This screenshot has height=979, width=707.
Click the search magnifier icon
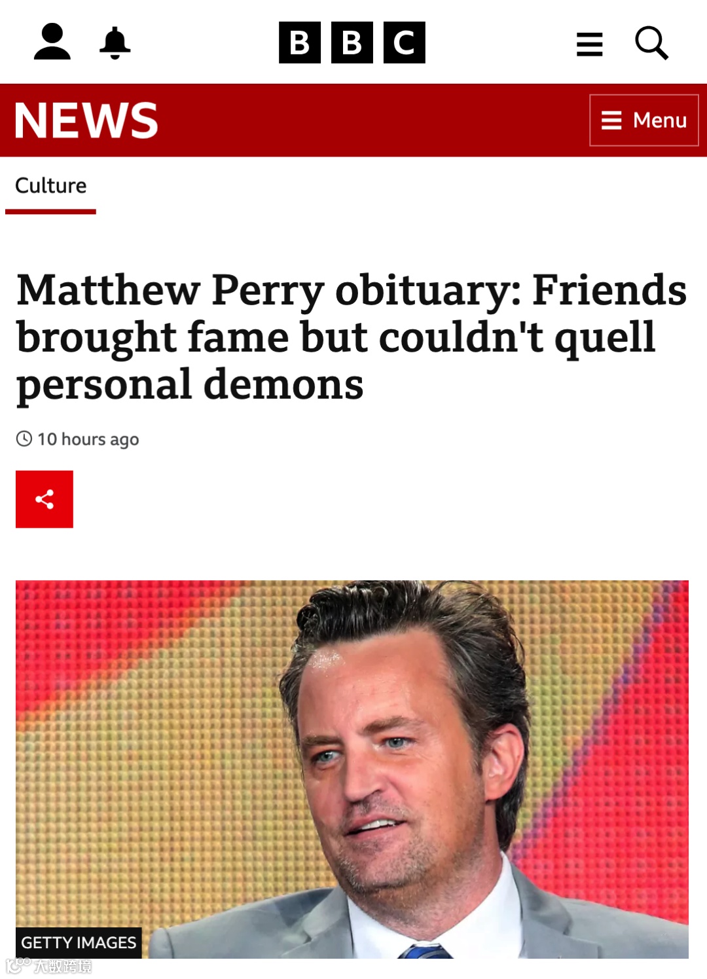coord(651,43)
